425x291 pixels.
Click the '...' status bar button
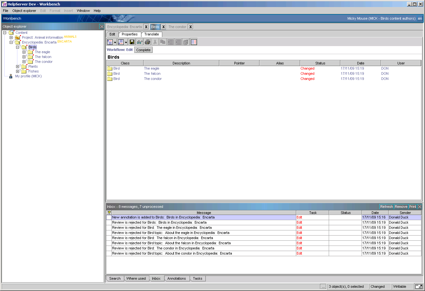[x=323, y=286]
